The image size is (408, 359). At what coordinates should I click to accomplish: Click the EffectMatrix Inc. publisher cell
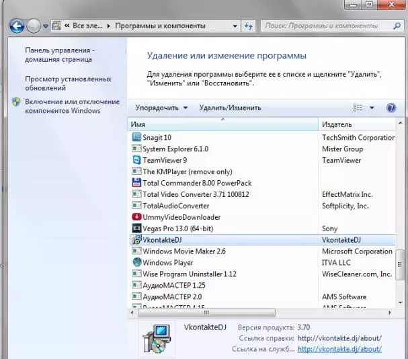click(348, 194)
